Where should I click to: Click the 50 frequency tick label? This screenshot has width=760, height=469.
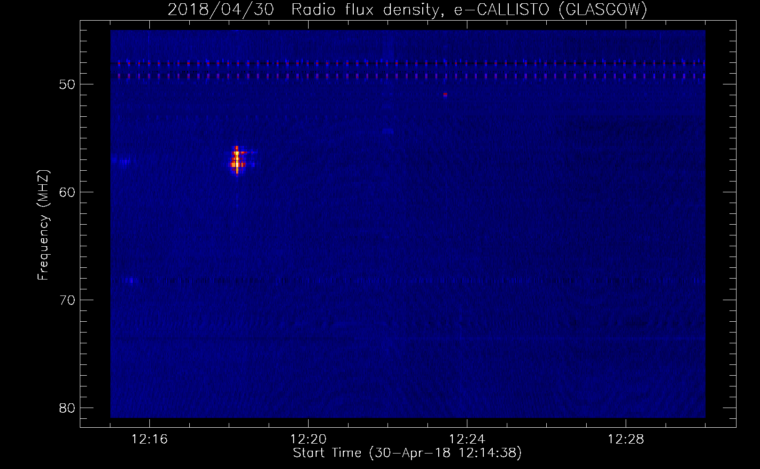(x=68, y=85)
